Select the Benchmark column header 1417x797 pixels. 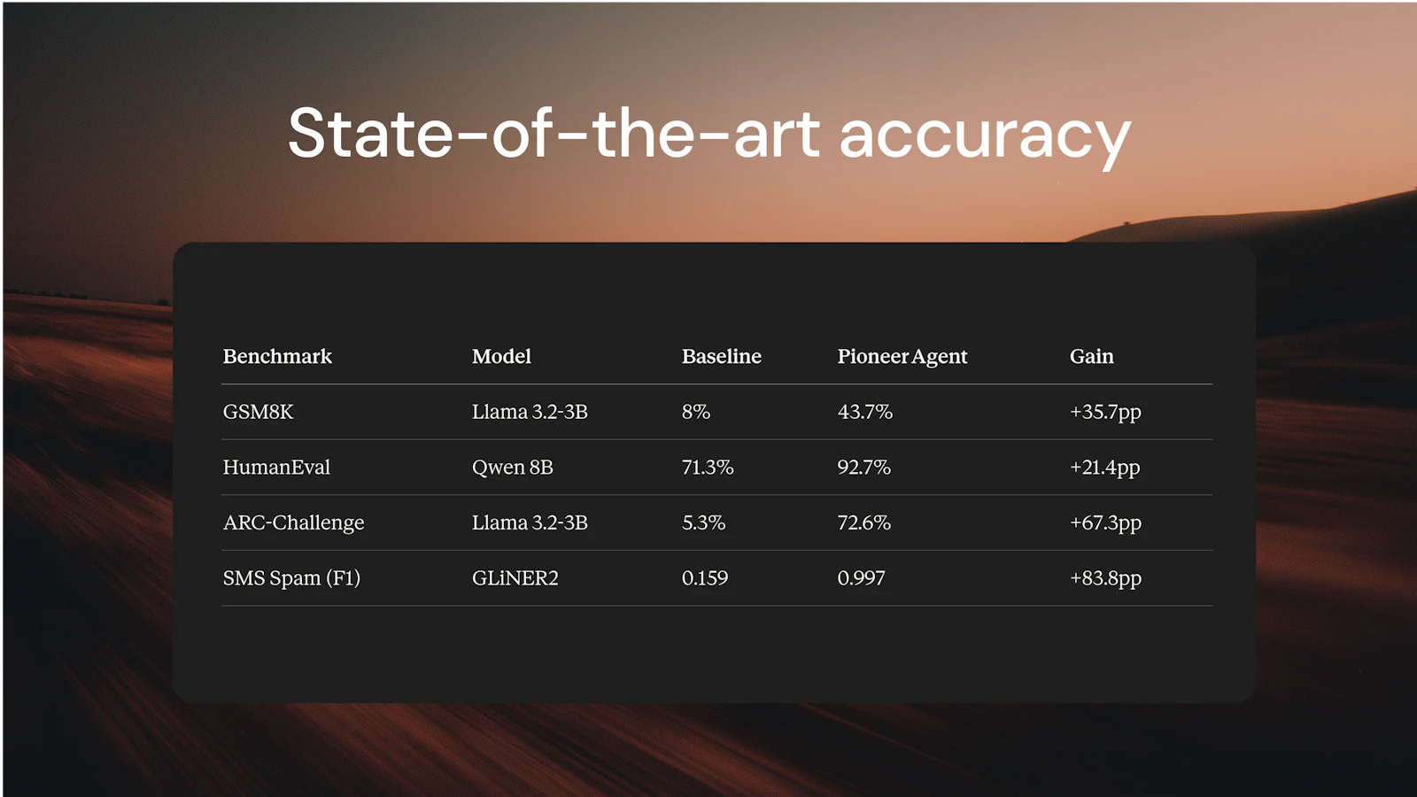[277, 356]
